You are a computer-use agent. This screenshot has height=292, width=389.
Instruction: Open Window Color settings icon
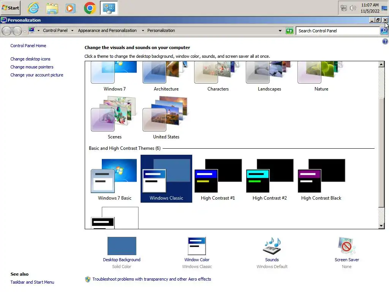click(197, 246)
